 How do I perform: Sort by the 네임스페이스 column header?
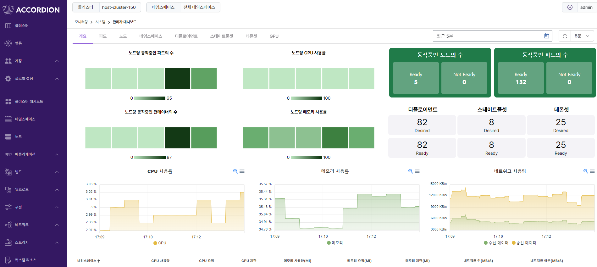pos(89,261)
